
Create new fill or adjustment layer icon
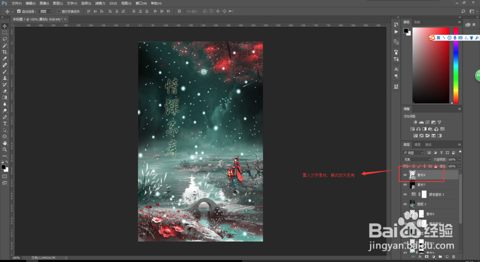click(433, 257)
